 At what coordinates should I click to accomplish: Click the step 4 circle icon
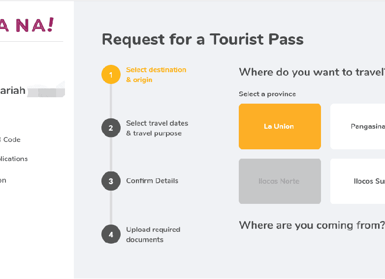(x=111, y=234)
